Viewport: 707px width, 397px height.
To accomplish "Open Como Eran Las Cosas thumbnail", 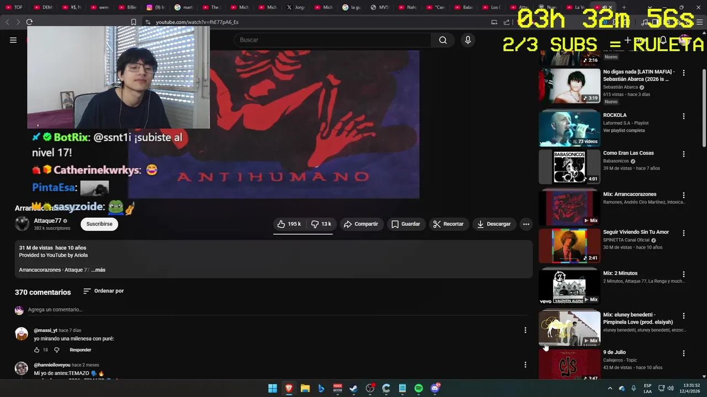I will (569, 166).
